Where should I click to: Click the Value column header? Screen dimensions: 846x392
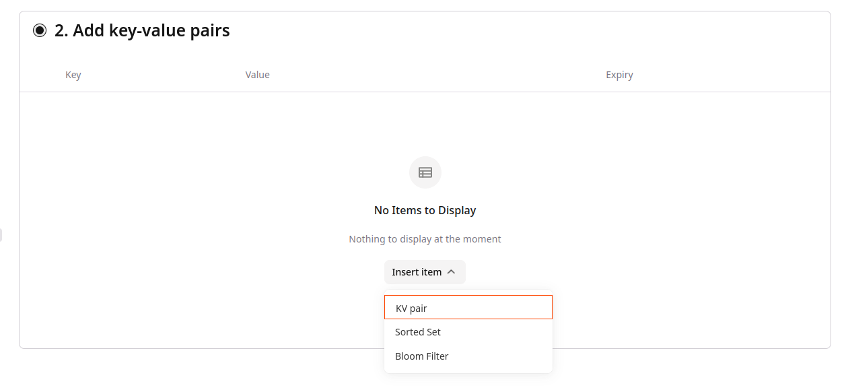click(x=258, y=75)
